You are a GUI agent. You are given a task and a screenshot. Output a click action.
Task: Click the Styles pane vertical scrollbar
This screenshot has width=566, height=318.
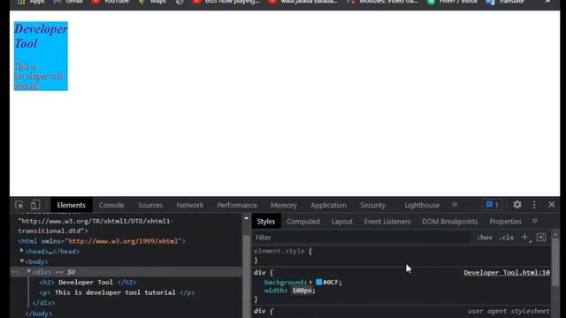[555, 261]
